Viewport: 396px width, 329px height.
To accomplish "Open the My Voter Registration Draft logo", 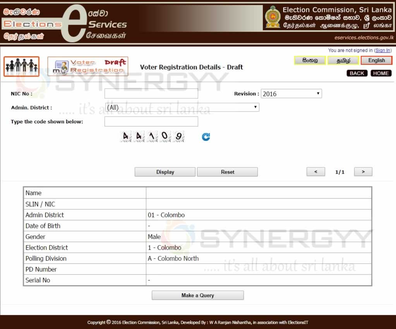I will coord(88,66).
